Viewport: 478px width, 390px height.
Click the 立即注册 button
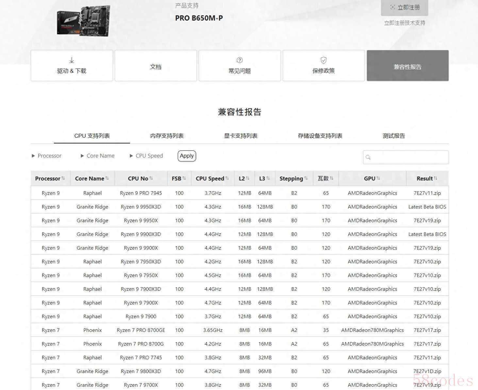click(404, 8)
